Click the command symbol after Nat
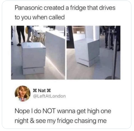This screenshot has width=134, height=131. click(49, 91)
